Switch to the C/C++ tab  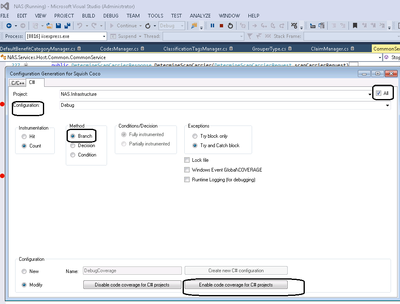click(18, 83)
